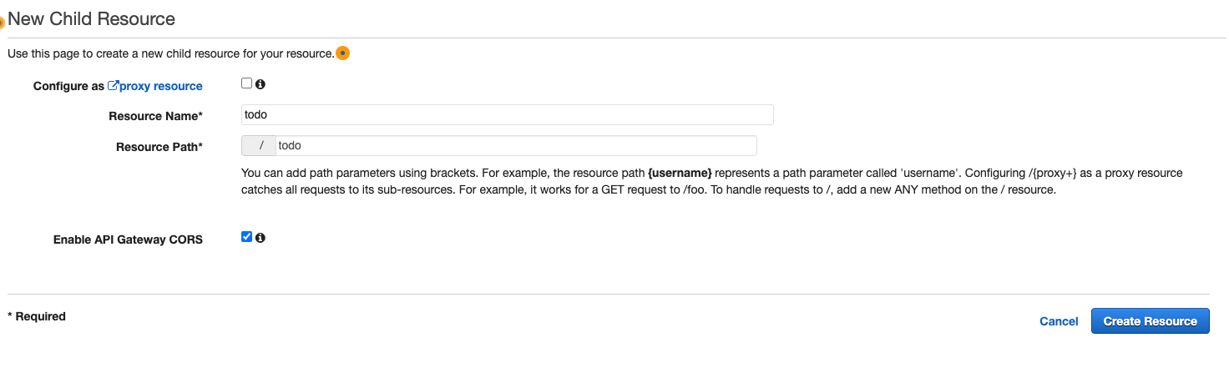Click Cancel to discard the new resource
1229x368 pixels.
pos(1059,321)
